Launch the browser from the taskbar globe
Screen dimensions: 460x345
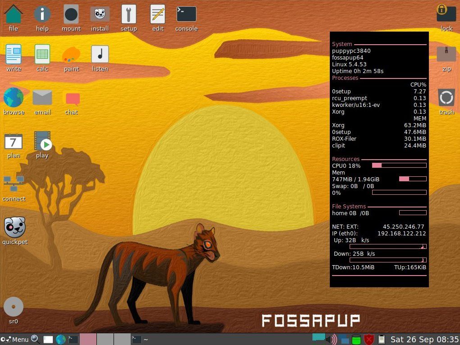pyautogui.click(x=61, y=340)
